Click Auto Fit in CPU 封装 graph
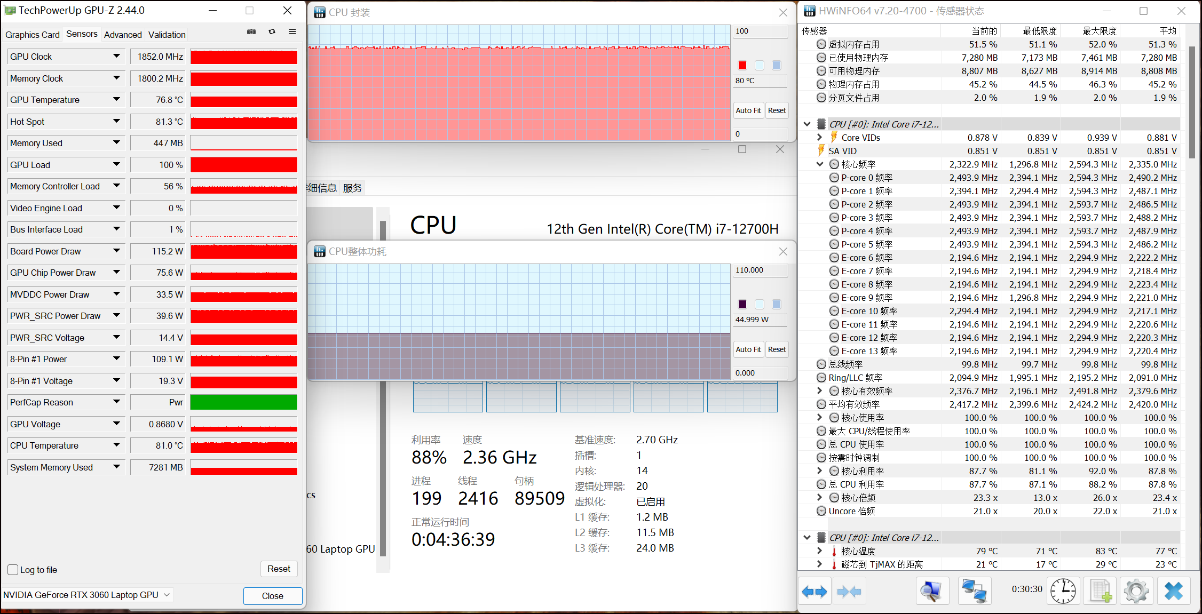Image resolution: width=1202 pixels, height=614 pixels. coord(748,110)
